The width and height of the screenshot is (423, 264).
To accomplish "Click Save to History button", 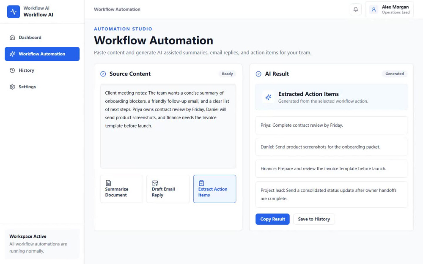I will pyautogui.click(x=314, y=219).
